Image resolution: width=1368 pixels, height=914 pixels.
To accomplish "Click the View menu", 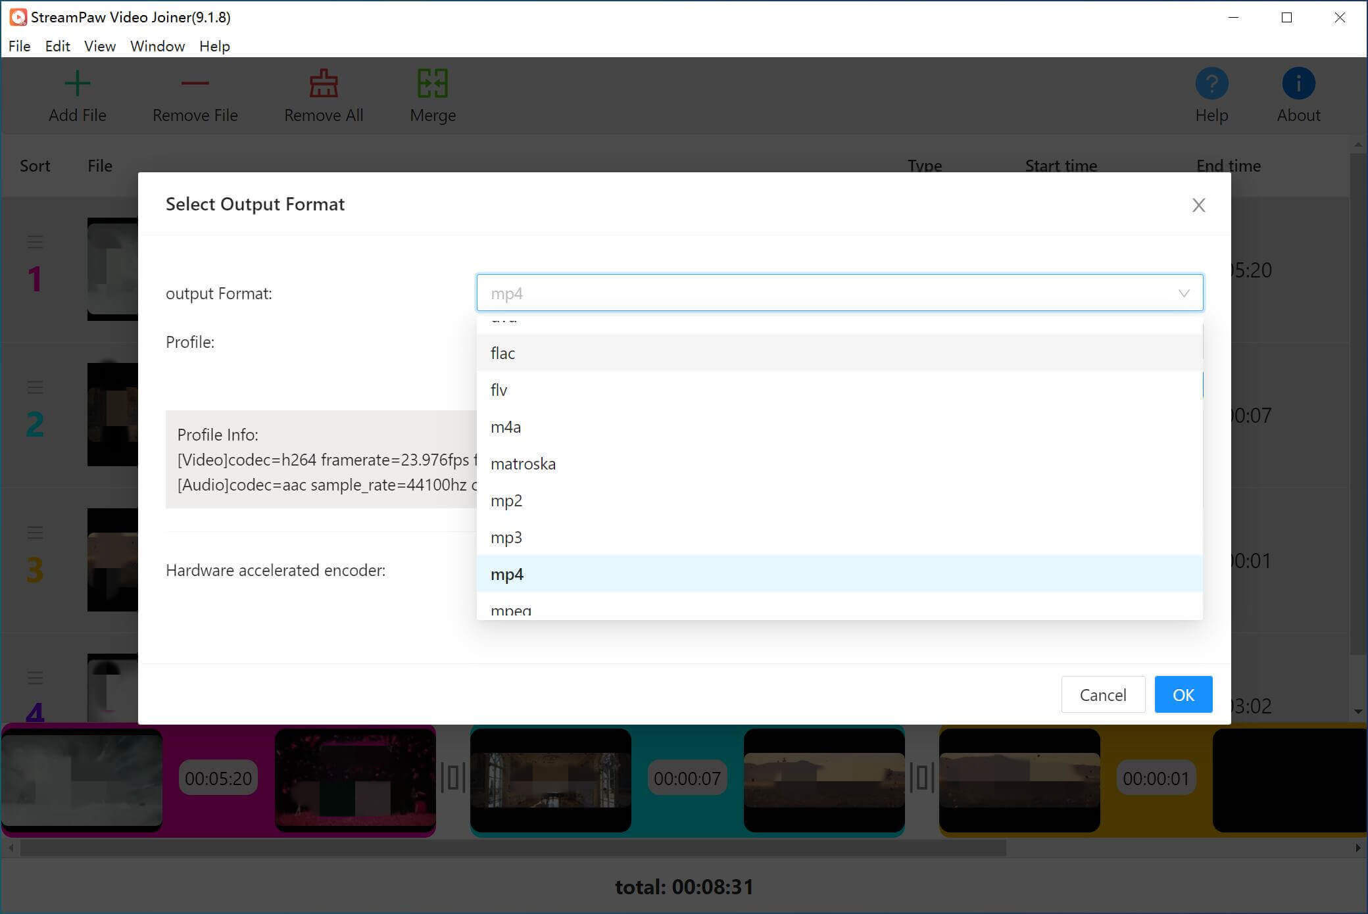I will coord(98,46).
